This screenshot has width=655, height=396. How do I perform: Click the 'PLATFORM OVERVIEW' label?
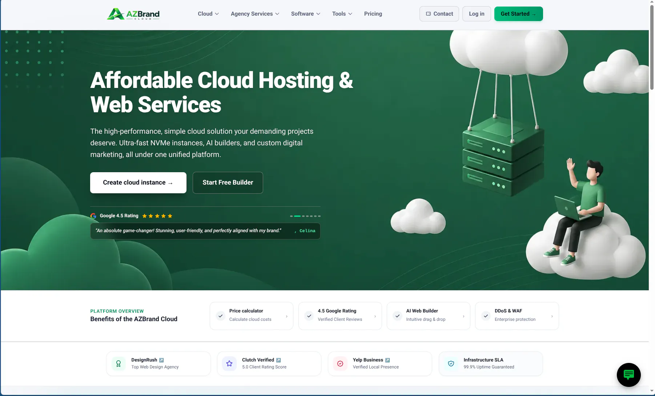(x=117, y=311)
